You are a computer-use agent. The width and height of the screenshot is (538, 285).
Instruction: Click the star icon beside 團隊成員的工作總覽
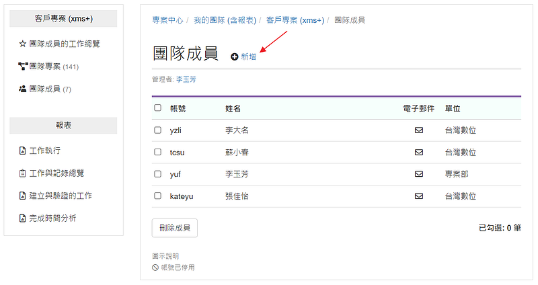(x=23, y=44)
